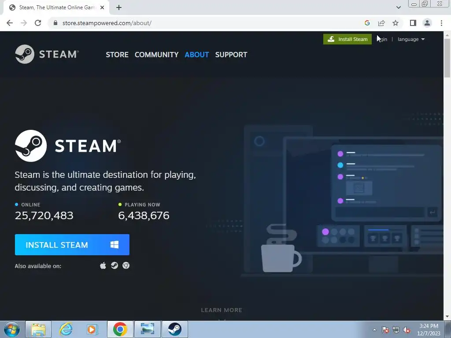
Task: Expand the language dropdown
Action: (411, 39)
